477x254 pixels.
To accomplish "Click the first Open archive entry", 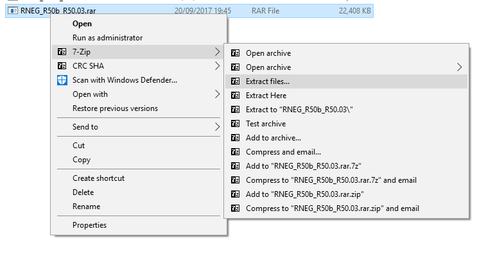I will [x=346, y=53].
